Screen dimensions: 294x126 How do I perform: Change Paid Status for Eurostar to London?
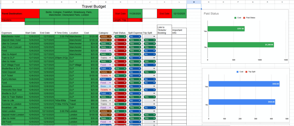pyautogui.click(x=120, y=104)
